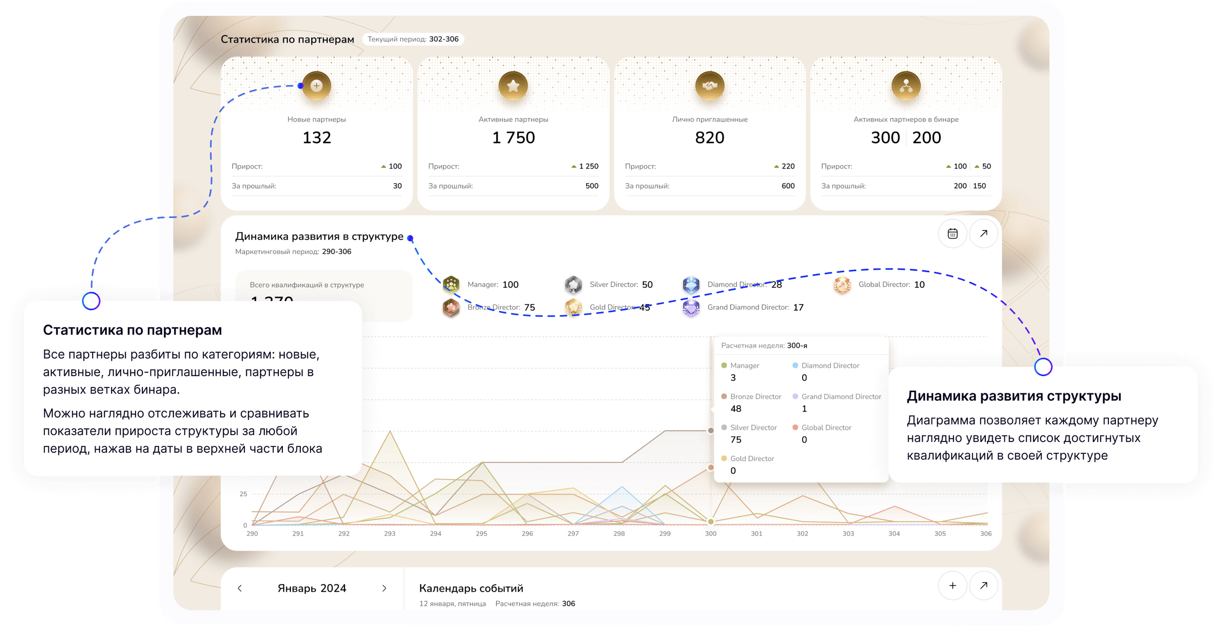This screenshot has width=1222, height=635.
Task: Click the New partners plus icon
Action: [316, 86]
